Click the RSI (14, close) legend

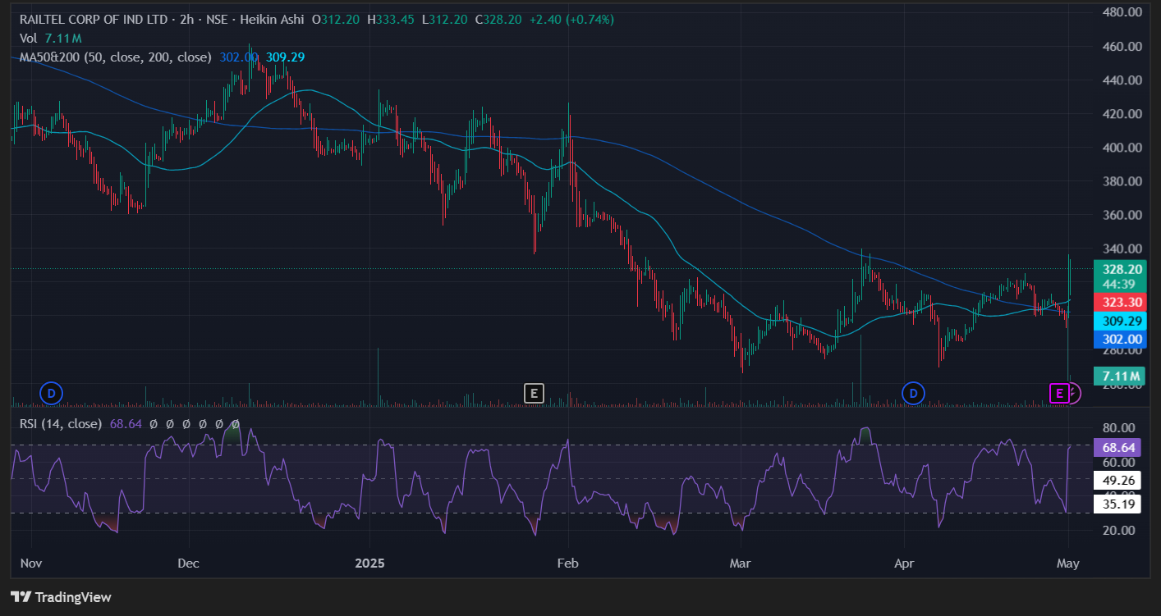(61, 424)
